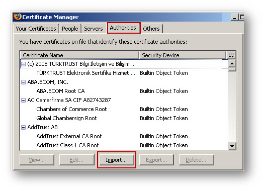The image size is (265, 192).
Task: Collapse the AC Camerfirma SA group
Action: 23,100
